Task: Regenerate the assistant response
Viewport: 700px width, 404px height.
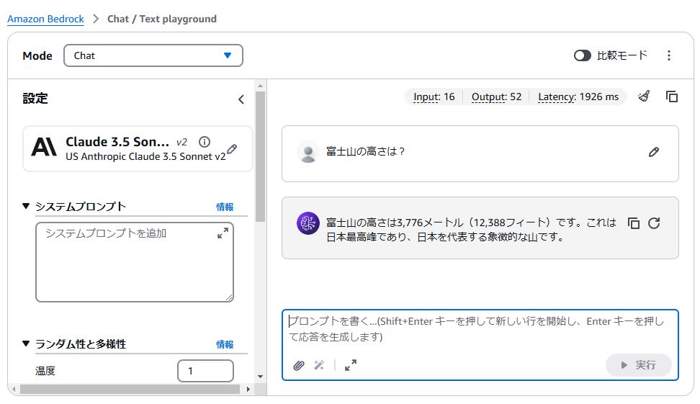Action: (654, 223)
